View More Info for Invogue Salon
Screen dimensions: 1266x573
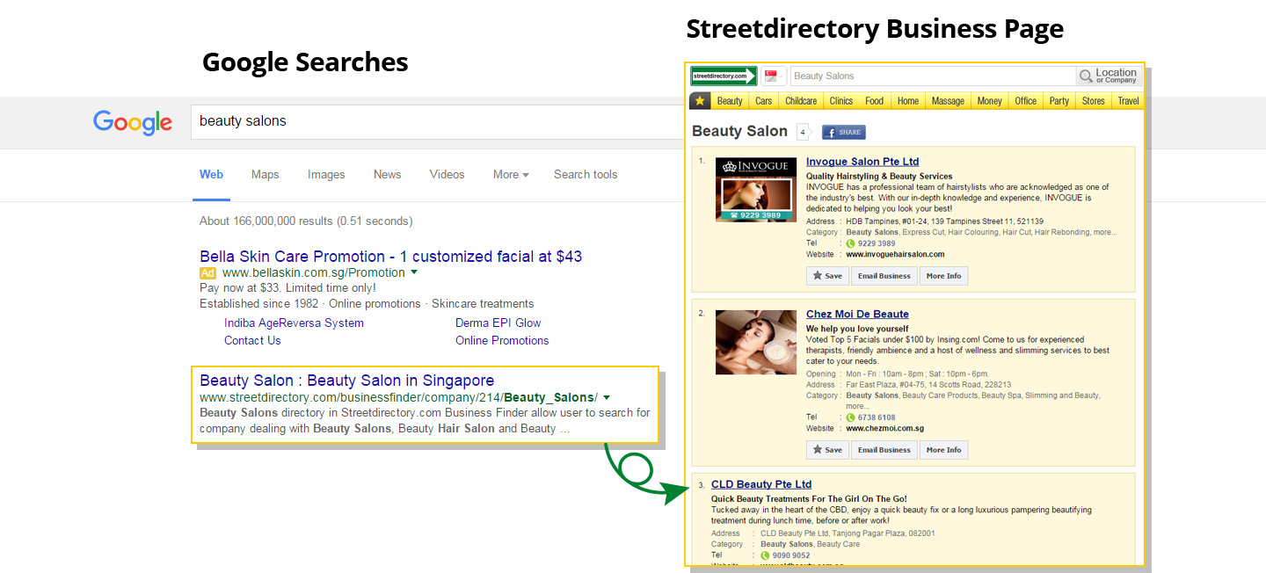point(943,276)
